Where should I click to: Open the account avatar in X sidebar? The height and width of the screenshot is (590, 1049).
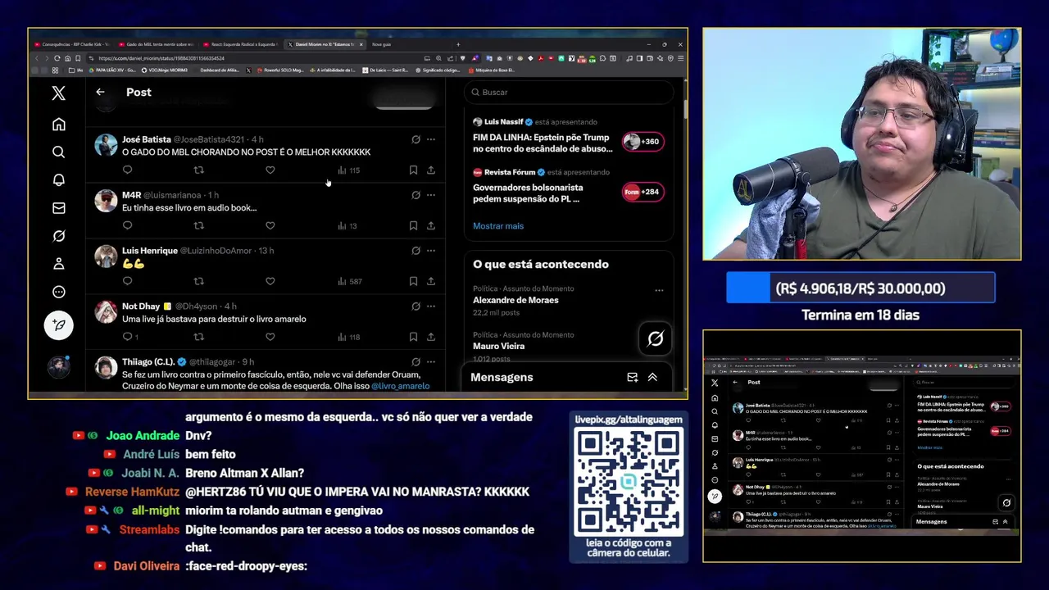[58, 367]
